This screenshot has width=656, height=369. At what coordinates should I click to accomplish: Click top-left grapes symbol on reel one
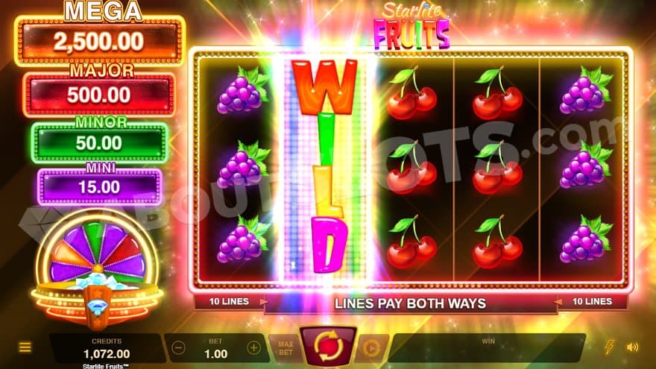(243, 90)
